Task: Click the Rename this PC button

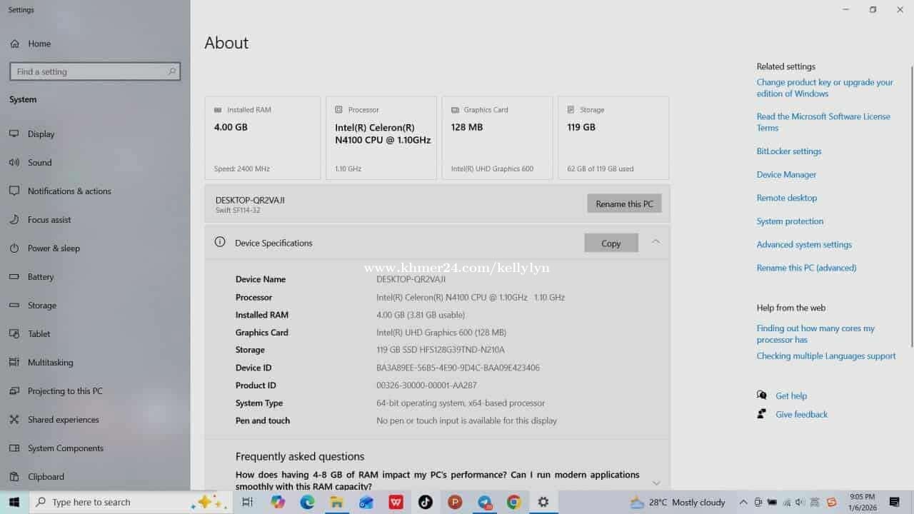Action: (x=624, y=204)
